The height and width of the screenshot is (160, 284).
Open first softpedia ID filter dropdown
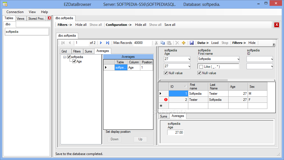tap(272, 59)
